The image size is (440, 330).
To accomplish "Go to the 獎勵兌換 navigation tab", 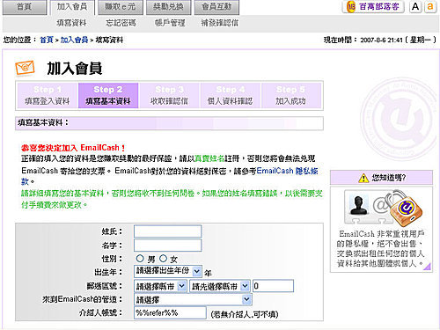I will point(168,7).
